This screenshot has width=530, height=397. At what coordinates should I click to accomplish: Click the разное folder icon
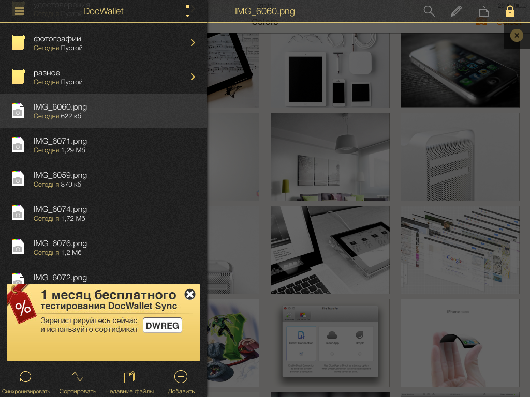click(x=18, y=77)
